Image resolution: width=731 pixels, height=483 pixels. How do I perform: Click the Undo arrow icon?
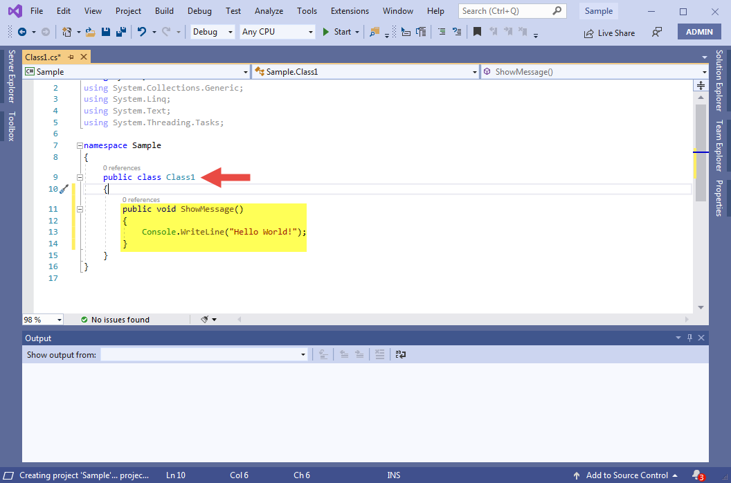pyautogui.click(x=142, y=32)
